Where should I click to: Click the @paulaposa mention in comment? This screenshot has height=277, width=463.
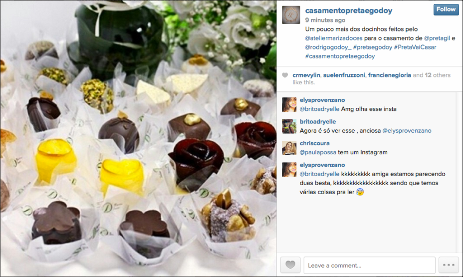coord(318,152)
